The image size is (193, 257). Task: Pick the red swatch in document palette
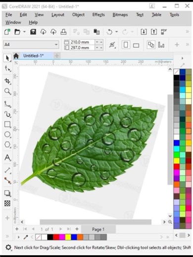pos(56,237)
